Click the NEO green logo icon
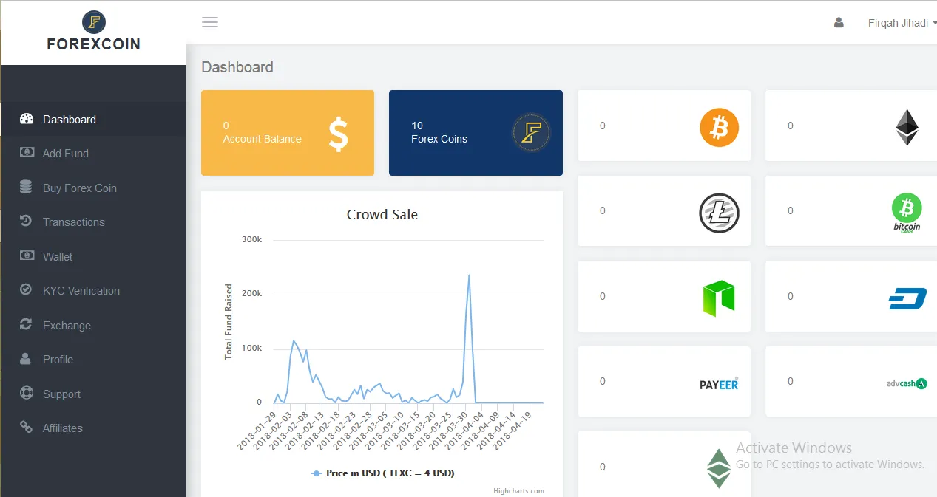The height and width of the screenshot is (497, 937). (719, 298)
